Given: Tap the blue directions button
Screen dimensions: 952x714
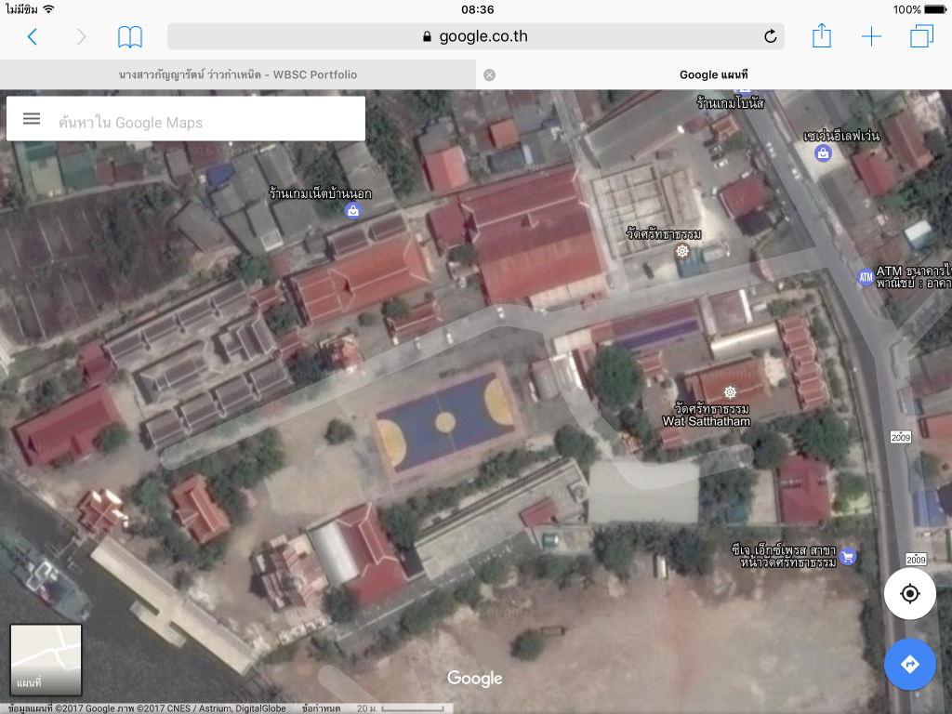Looking at the screenshot, I should tap(909, 664).
